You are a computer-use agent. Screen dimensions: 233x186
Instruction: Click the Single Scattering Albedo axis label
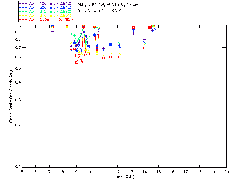[11, 97]
